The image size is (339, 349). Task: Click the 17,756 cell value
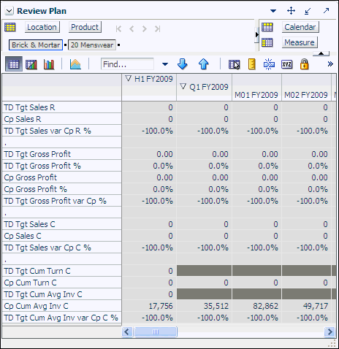pos(161,306)
